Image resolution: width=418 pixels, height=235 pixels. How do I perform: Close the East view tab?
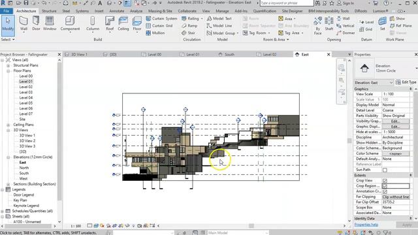(329, 54)
